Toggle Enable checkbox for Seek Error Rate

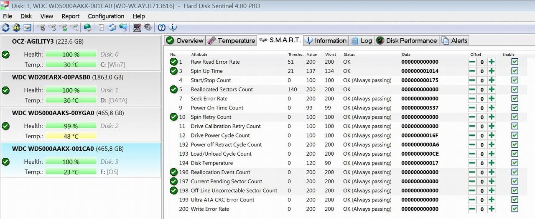(x=515, y=98)
